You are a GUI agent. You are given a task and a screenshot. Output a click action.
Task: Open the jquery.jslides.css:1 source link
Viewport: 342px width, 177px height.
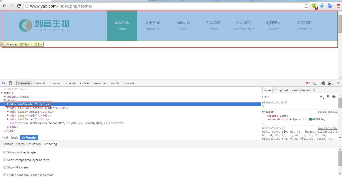pyautogui.click(x=321, y=132)
